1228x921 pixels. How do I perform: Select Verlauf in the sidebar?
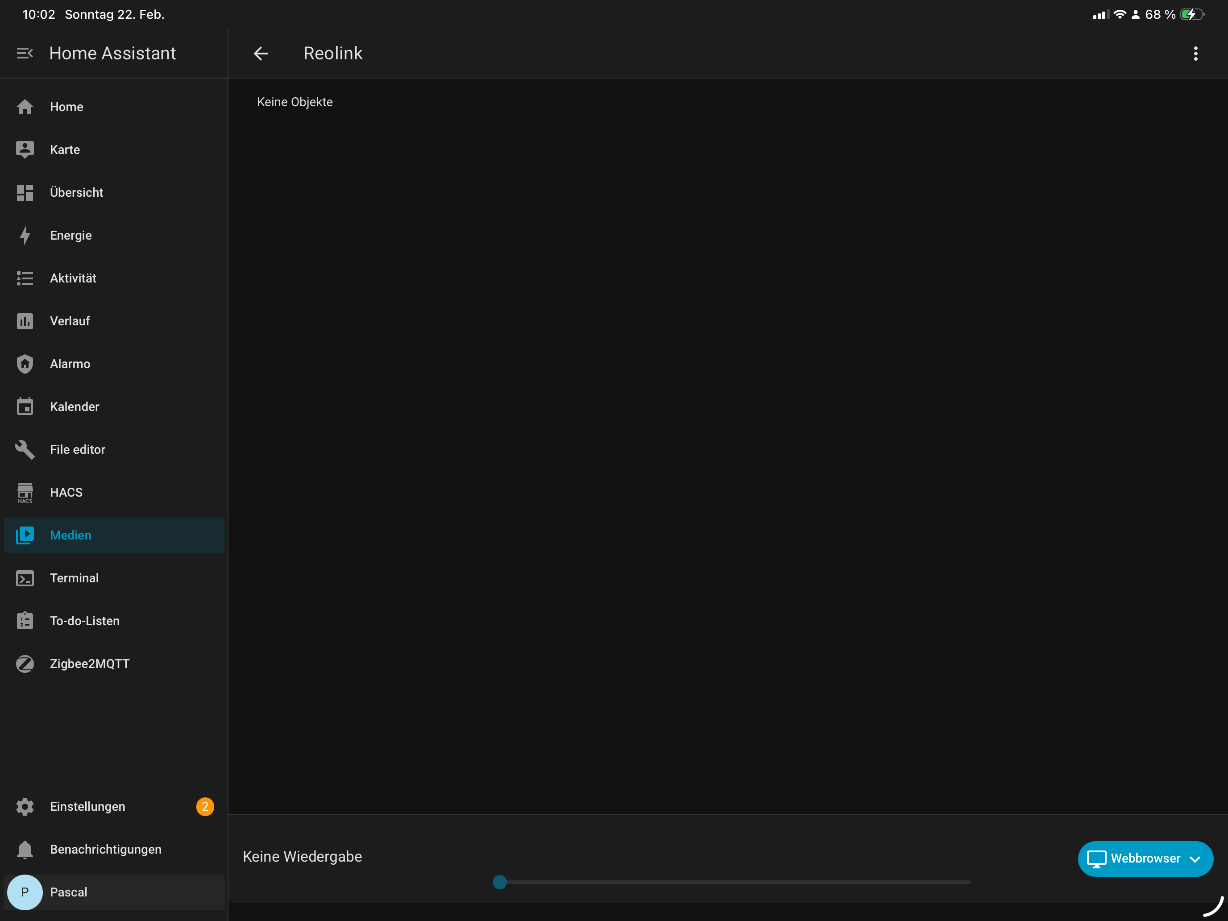click(114, 321)
